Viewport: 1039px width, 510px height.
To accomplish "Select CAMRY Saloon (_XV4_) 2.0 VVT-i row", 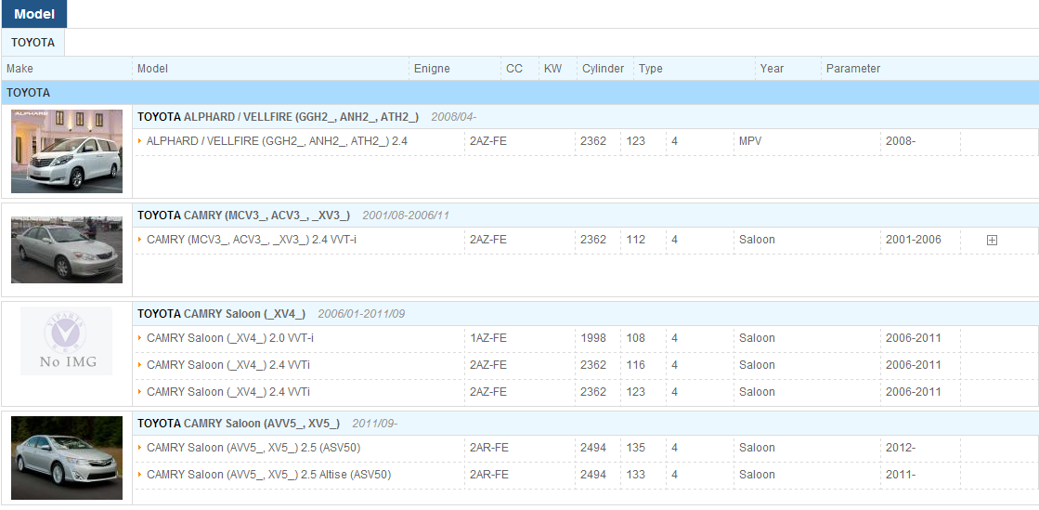I will tap(586, 338).
